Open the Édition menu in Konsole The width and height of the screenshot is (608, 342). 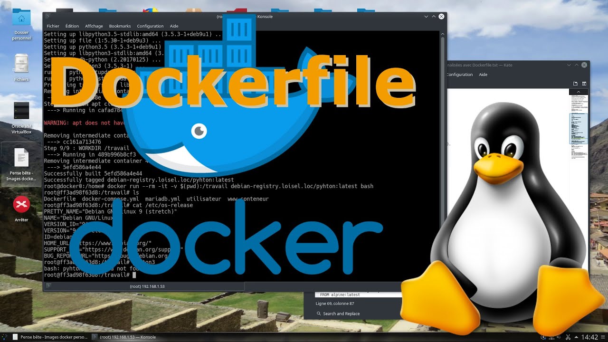(x=72, y=26)
